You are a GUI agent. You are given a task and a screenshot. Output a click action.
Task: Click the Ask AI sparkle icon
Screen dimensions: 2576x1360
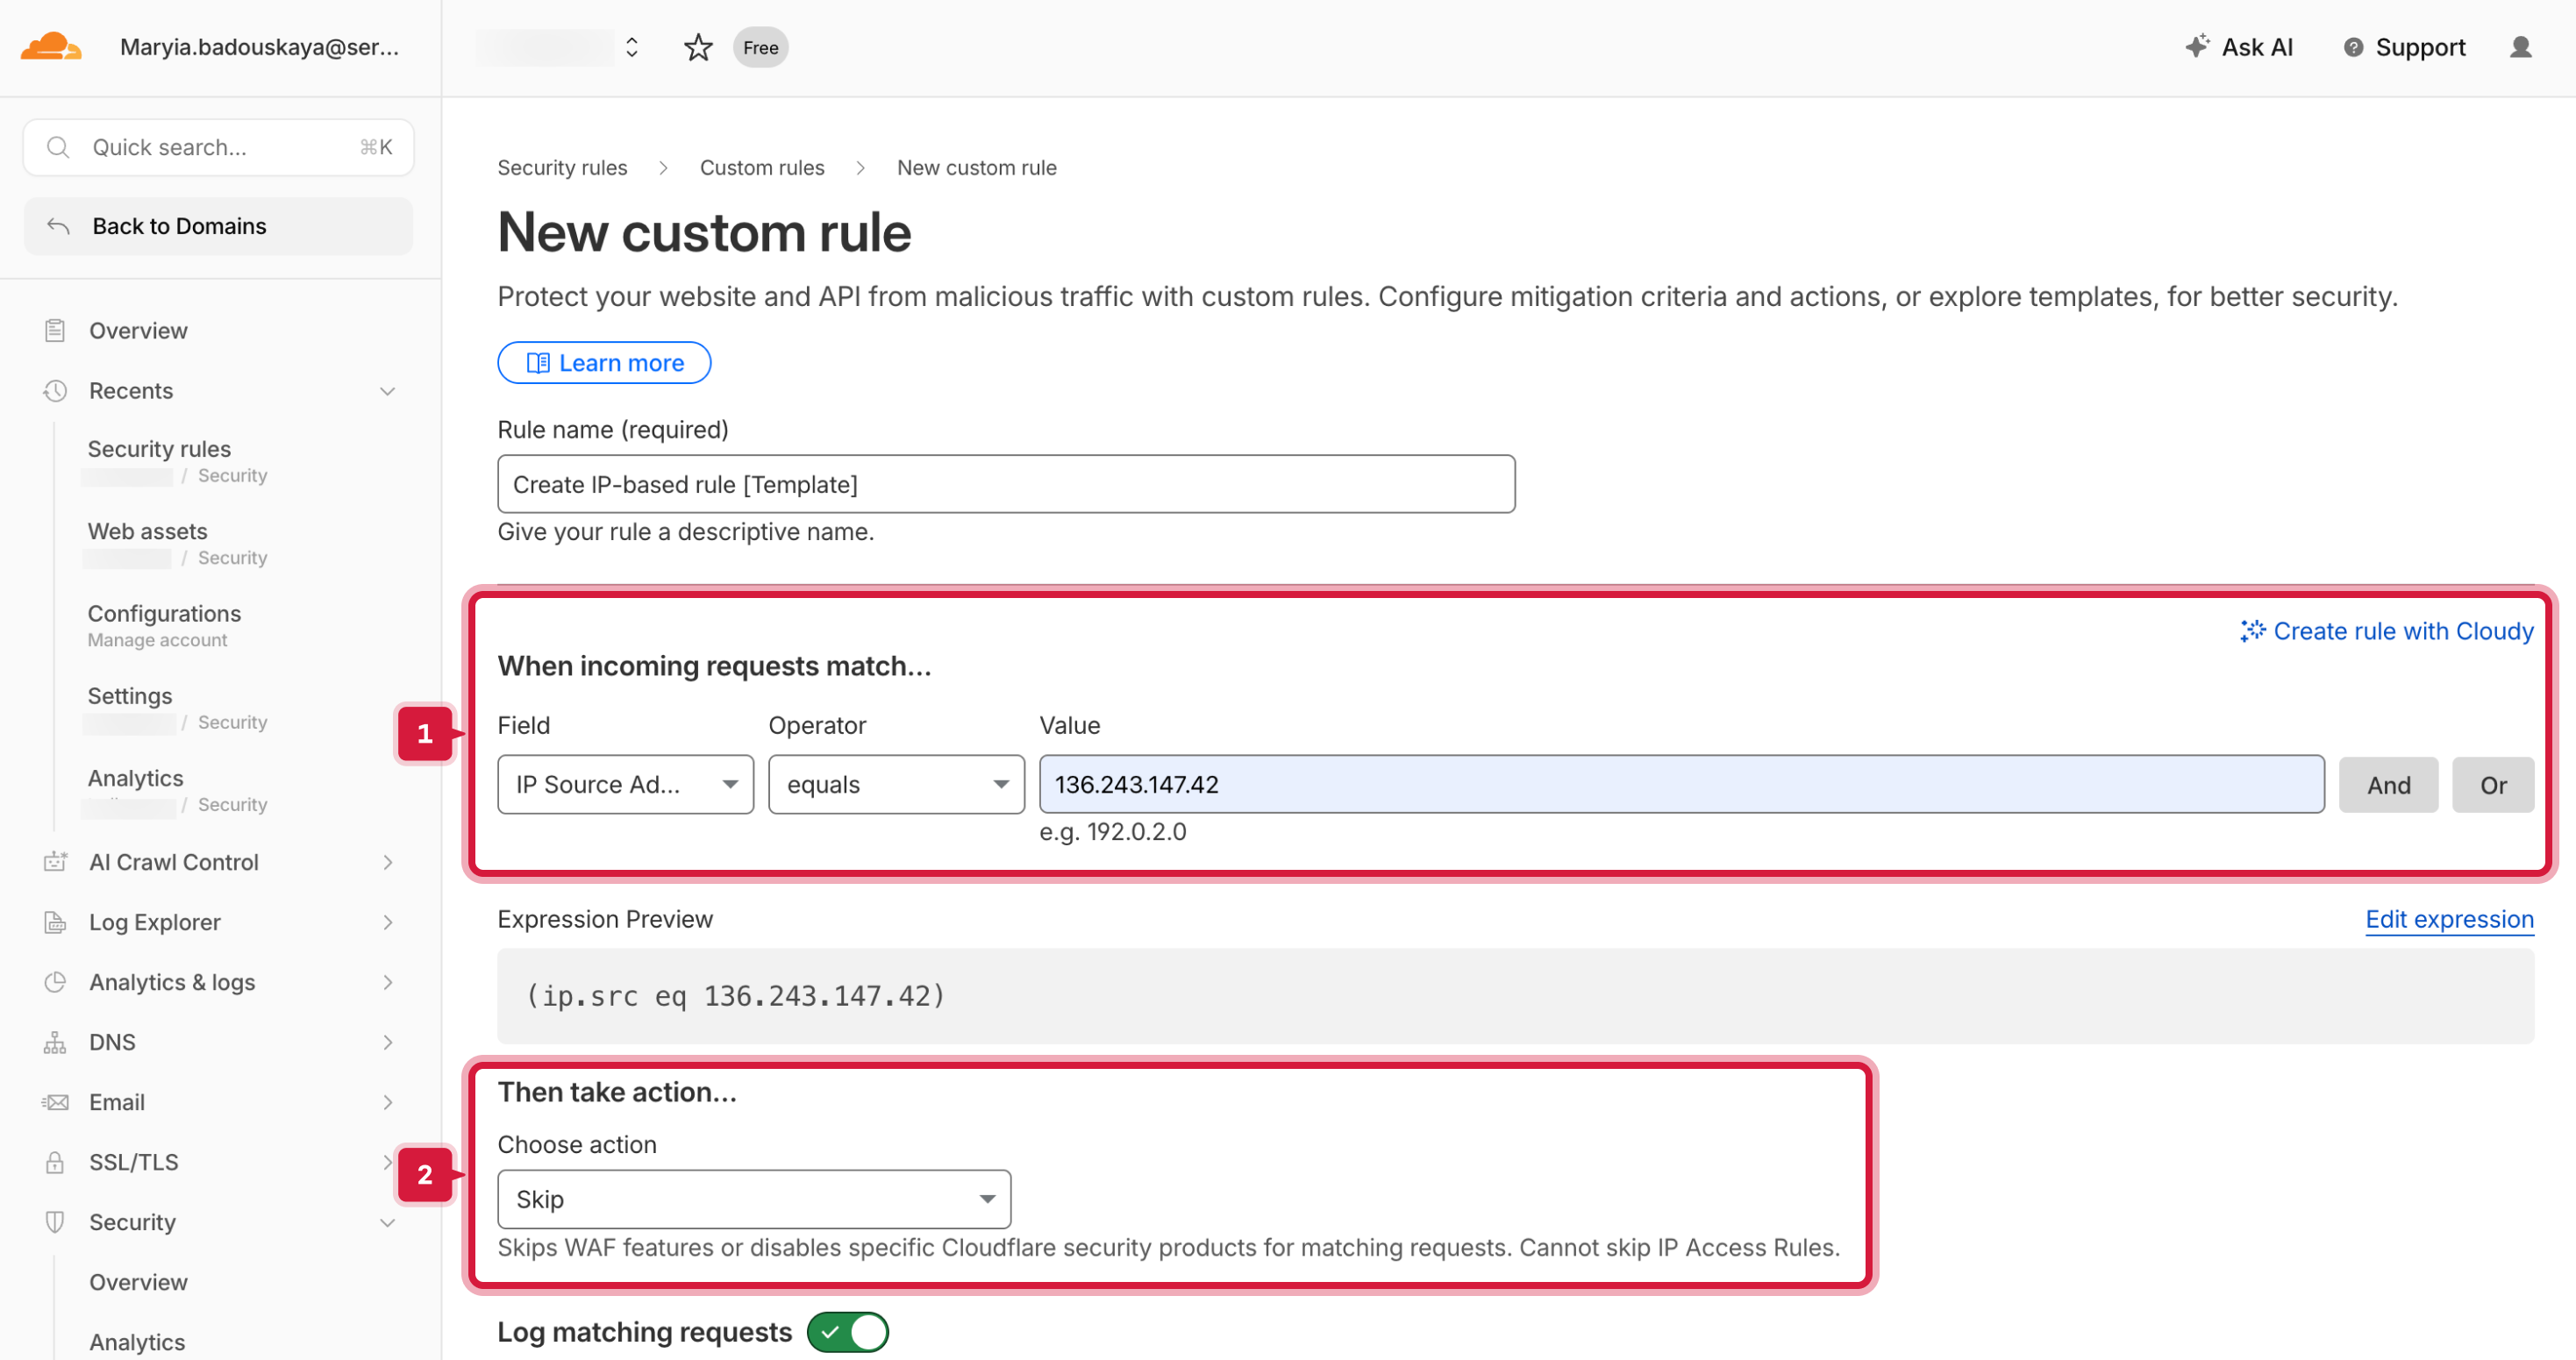pos(2196,46)
